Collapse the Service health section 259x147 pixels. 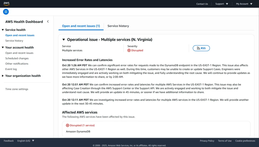click(x=3, y=30)
